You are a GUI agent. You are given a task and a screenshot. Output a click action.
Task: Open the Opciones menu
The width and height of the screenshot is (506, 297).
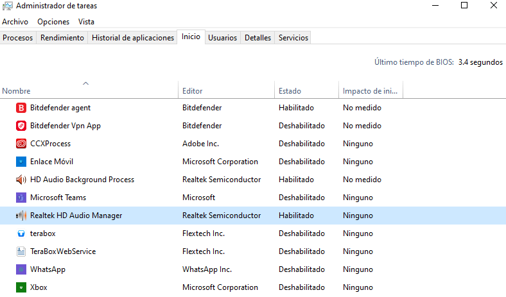coord(53,22)
